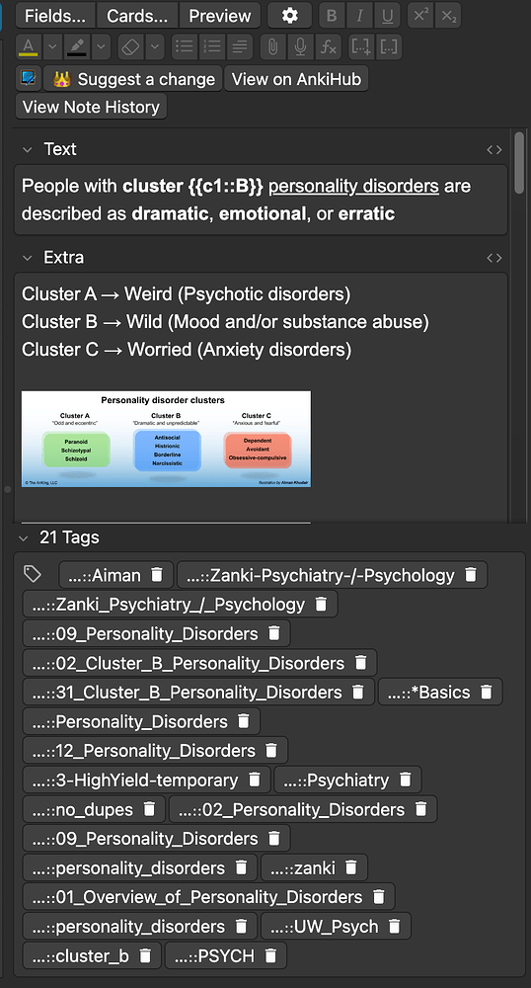
Task: Click the eraser remove formatting icon
Action: 129,46
